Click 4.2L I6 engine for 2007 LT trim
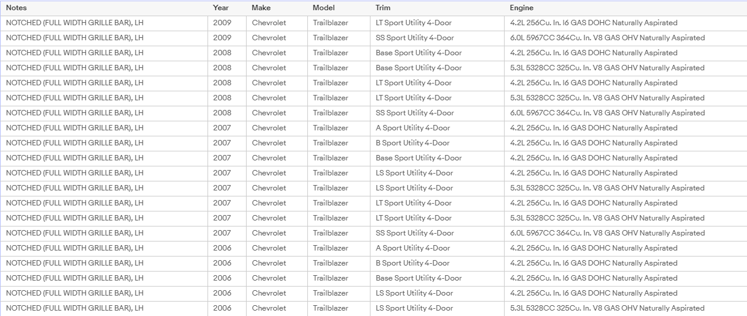The image size is (747, 316). (x=594, y=203)
